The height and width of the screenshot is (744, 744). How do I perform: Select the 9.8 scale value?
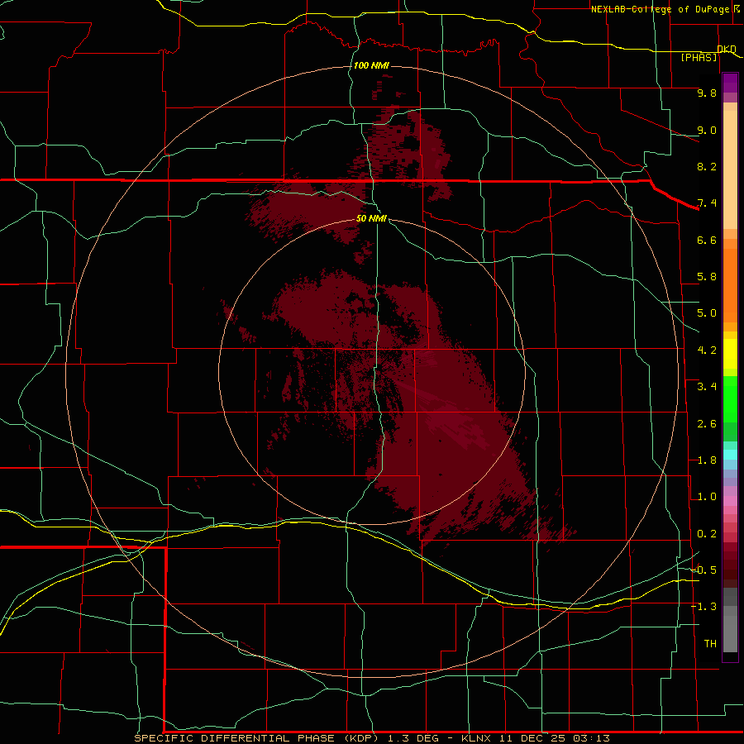click(x=707, y=93)
